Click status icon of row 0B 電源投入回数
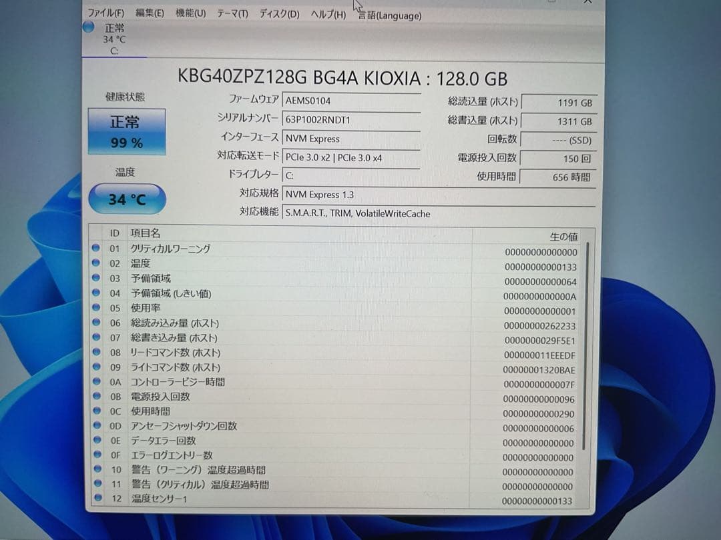The width and height of the screenshot is (721, 540). click(97, 395)
